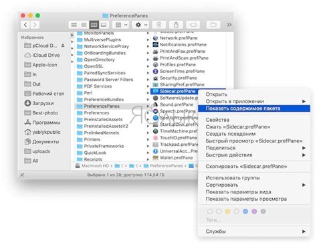
Task: Apply the blue tag color
Action: tap(245, 212)
